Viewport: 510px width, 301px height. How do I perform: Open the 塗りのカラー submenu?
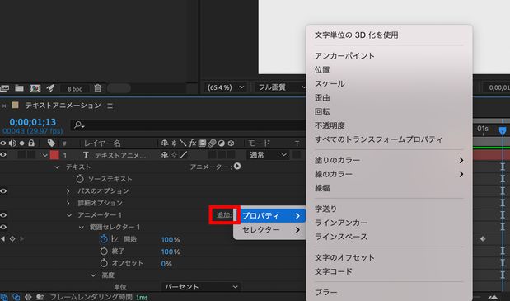(x=389, y=160)
